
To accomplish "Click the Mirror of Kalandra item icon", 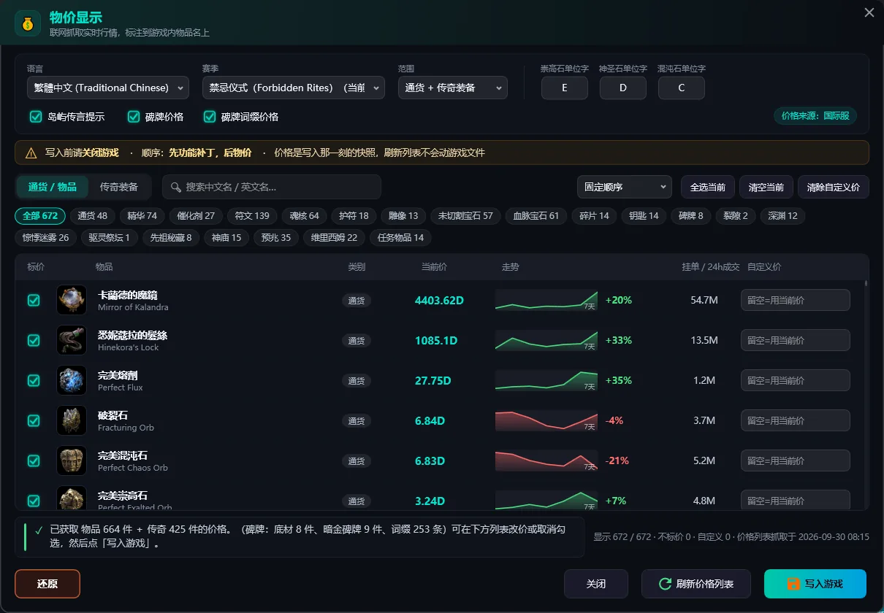I will coord(72,300).
